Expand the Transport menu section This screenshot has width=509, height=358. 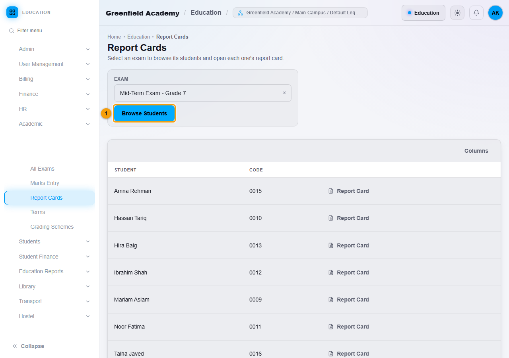pyautogui.click(x=50, y=301)
